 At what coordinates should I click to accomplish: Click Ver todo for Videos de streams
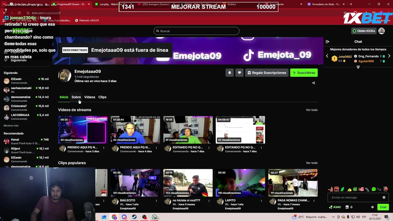pyautogui.click(x=312, y=110)
